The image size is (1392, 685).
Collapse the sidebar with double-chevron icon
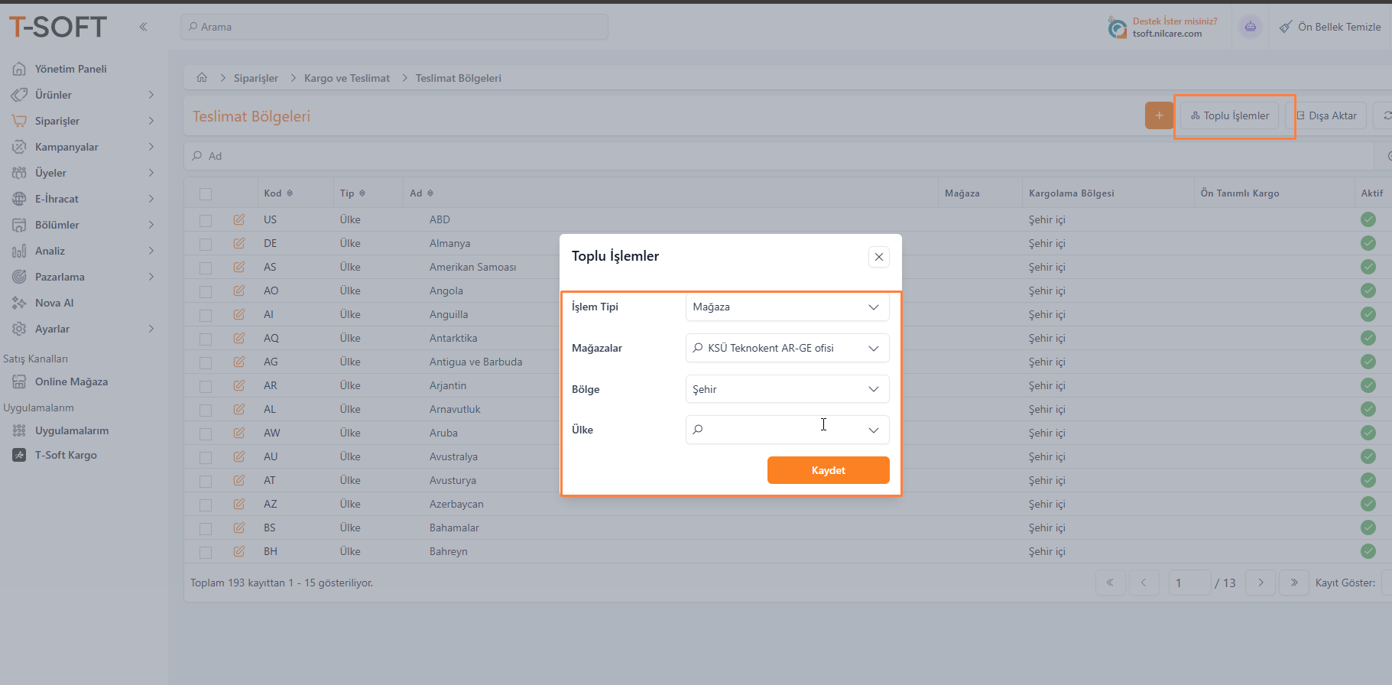[x=143, y=27]
